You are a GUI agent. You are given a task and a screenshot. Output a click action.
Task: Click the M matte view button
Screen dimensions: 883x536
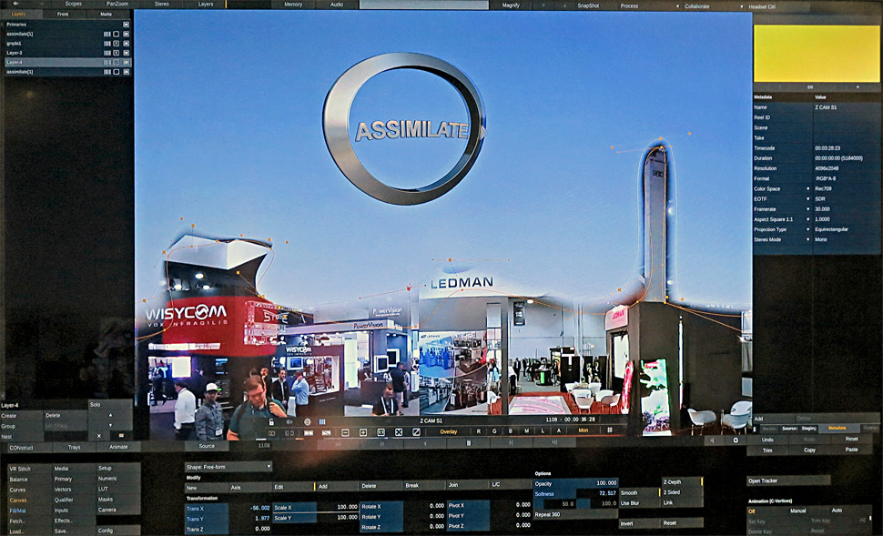527,431
